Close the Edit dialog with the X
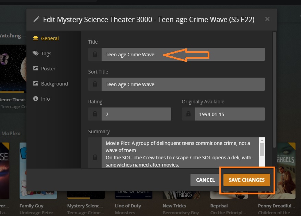The width and height of the screenshot is (301, 216). pos(267,19)
